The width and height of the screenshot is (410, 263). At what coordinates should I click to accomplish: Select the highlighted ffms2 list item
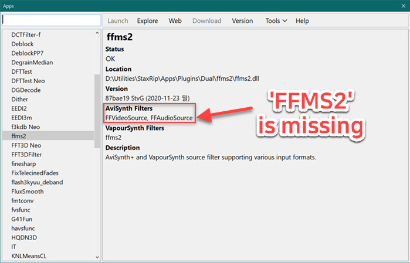(48, 136)
